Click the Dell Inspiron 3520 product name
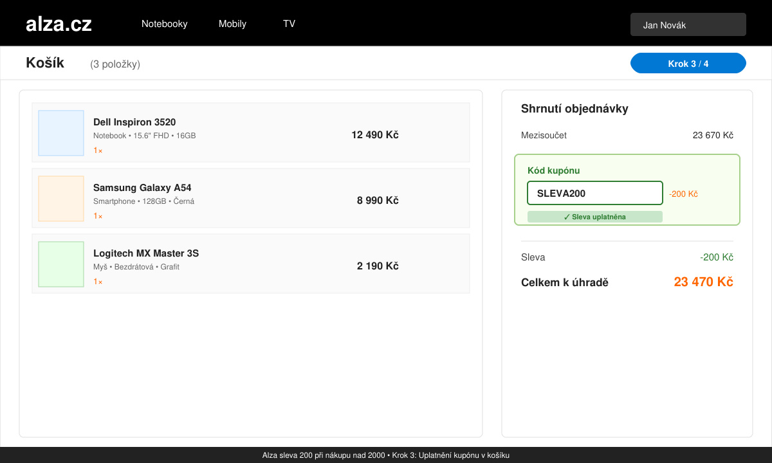This screenshot has width=772, height=463. [x=134, y=122]
